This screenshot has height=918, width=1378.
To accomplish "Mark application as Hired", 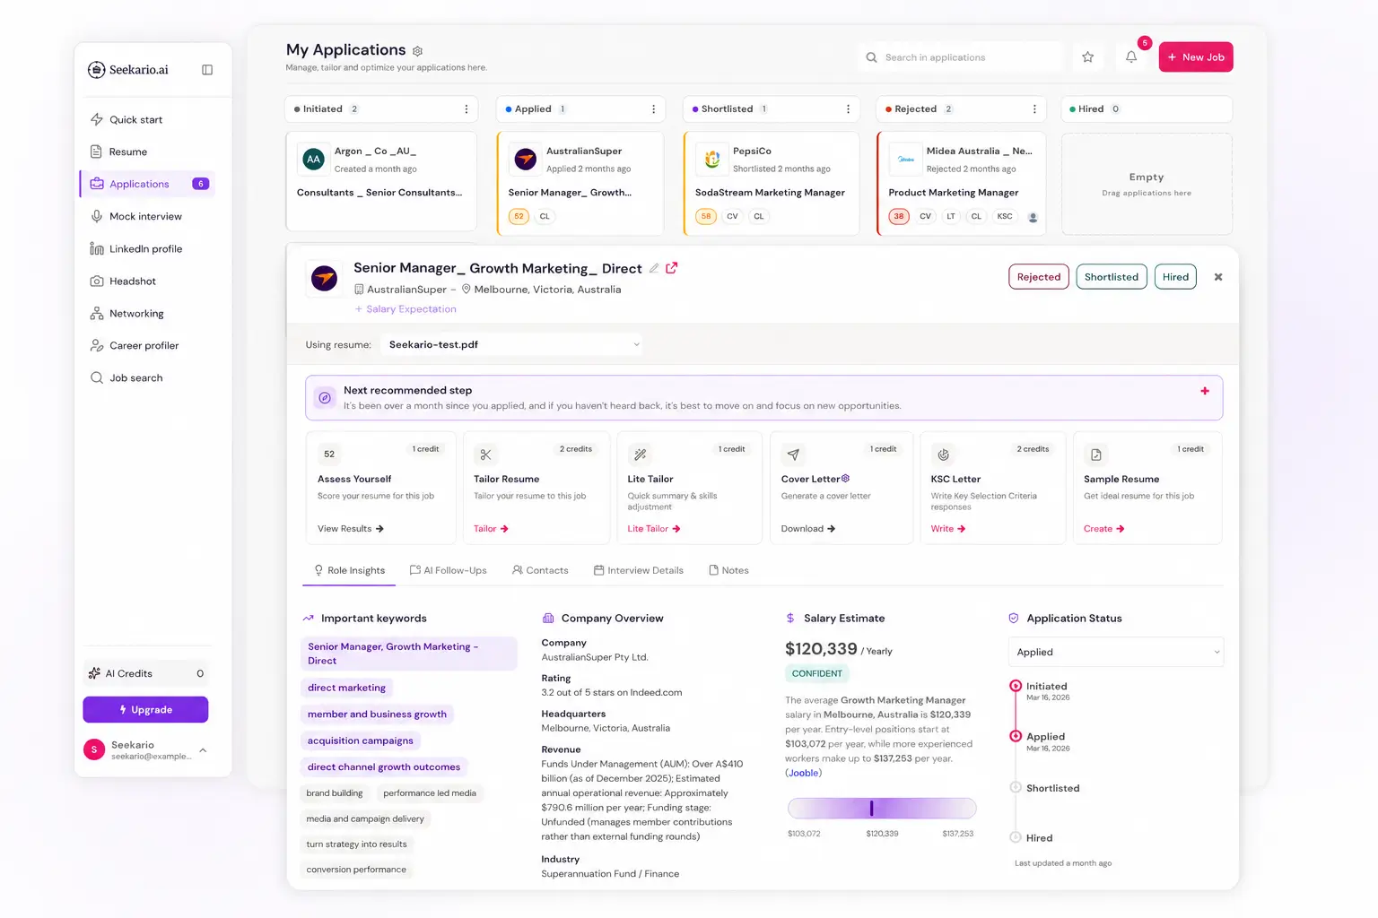I will [x=1175, y=277].
